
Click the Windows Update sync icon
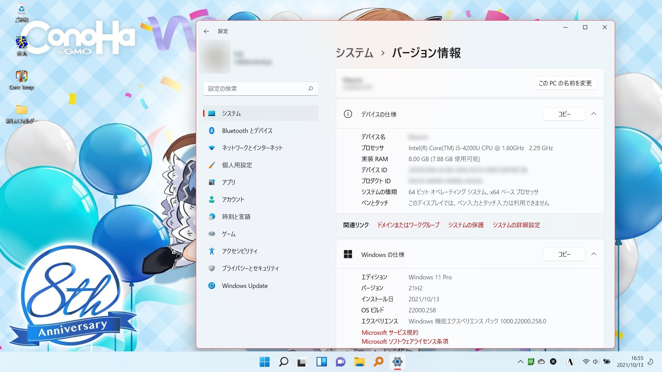tap(212, 286)
